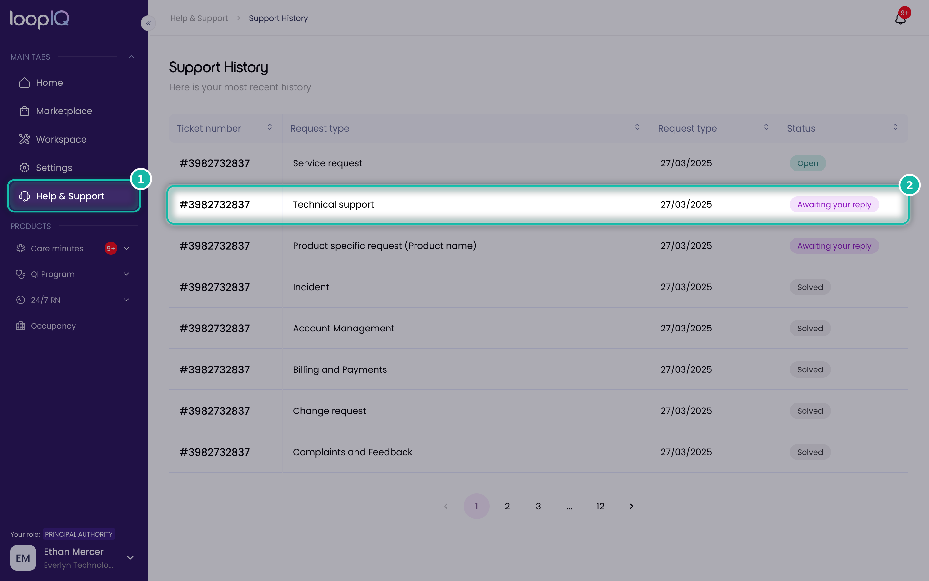Open notifications bell icon
This screenshot has height=581, width=929.
tap(900, 18)
